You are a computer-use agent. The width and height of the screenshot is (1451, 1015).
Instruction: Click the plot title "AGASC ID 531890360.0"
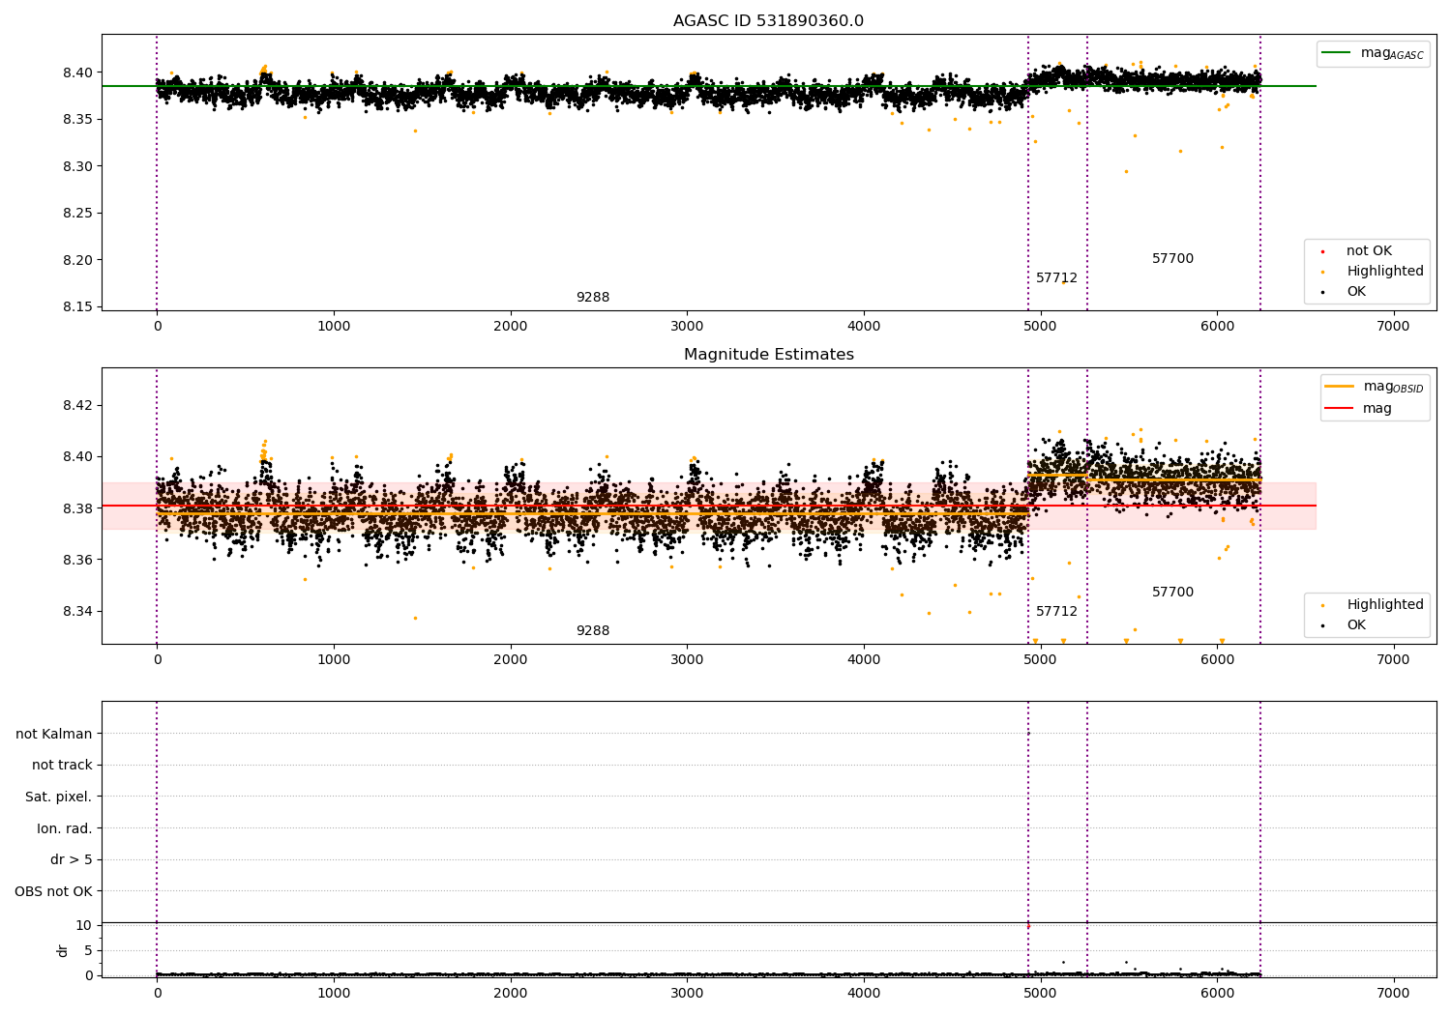768,21
